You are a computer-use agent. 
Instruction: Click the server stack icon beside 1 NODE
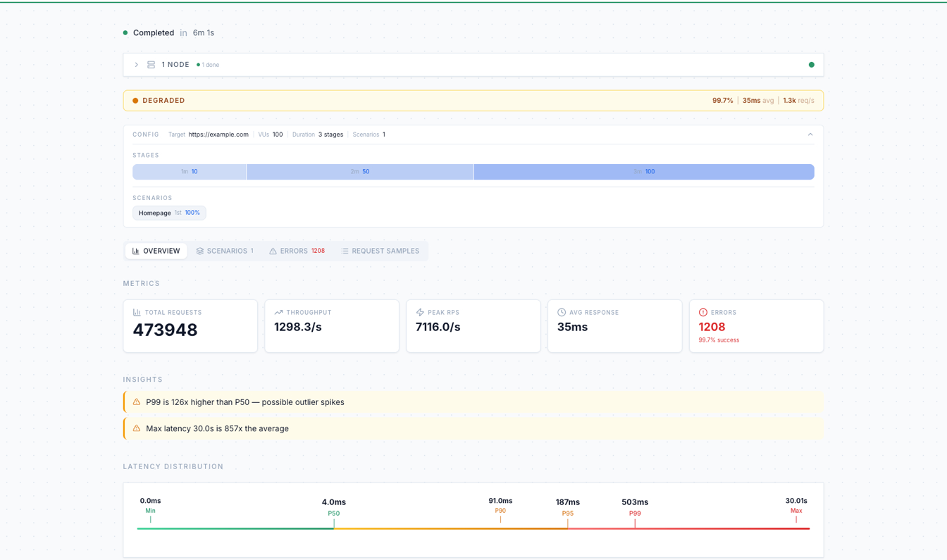[151, 65]
